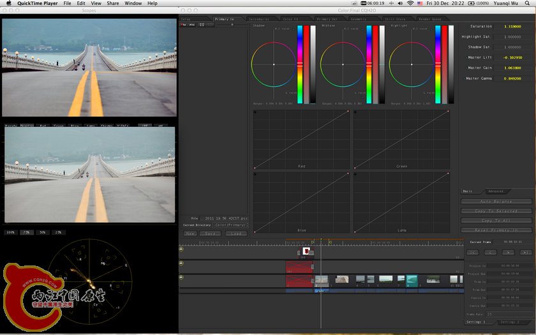
Task: Click the Reset Primary In button
Action: point(496,230)
